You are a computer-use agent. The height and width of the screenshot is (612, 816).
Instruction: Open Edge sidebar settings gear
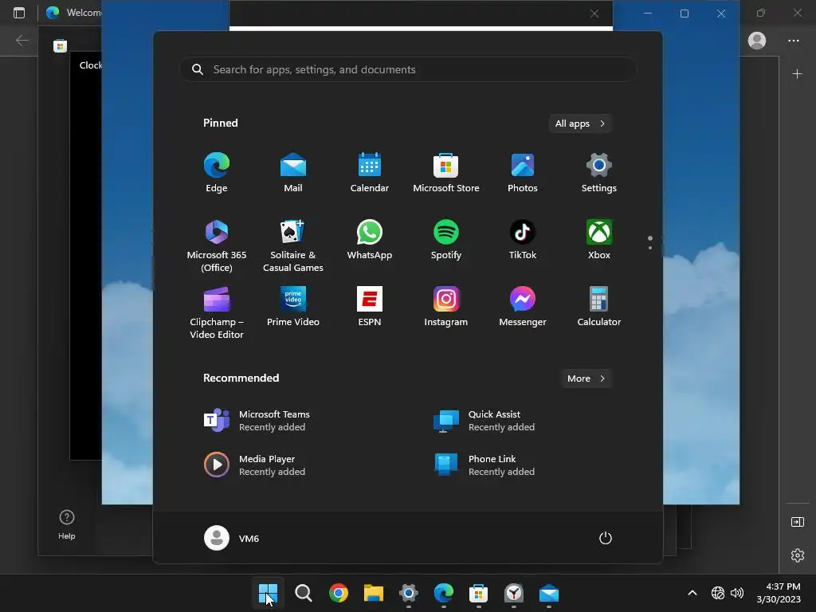tap(797, 555)
